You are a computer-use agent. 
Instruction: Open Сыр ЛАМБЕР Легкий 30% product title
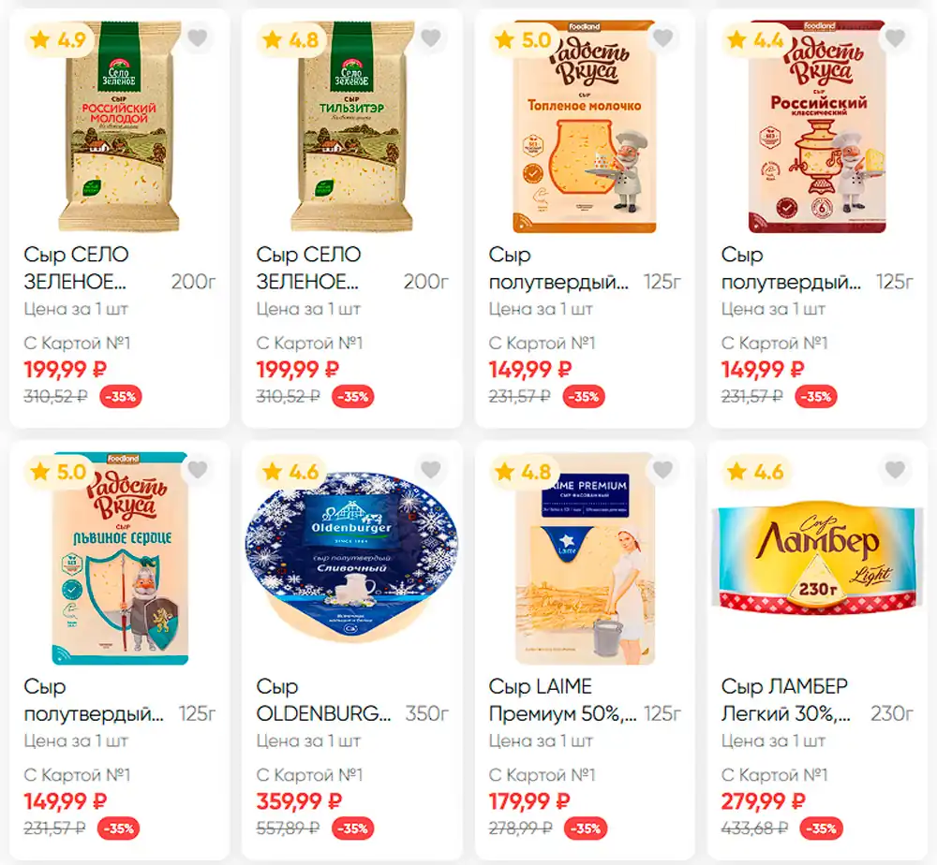786,699
